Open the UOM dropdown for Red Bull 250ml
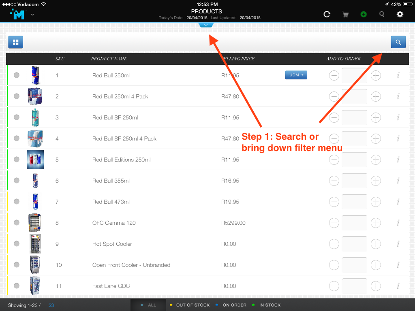The height and width of the screenshot is (311, 415). click(x=296, y=75)
